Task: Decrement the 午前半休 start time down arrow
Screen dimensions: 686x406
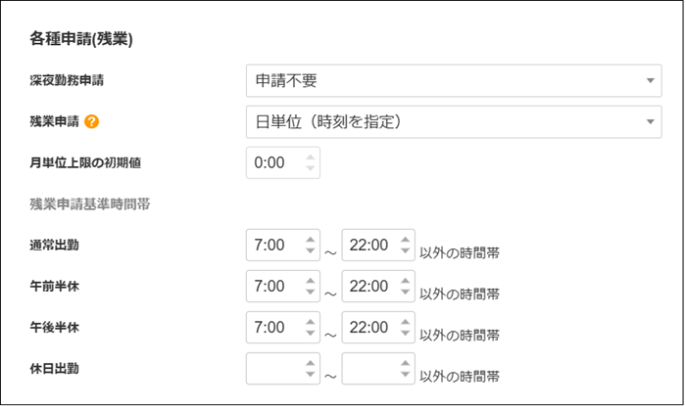Action: point(311,292)
